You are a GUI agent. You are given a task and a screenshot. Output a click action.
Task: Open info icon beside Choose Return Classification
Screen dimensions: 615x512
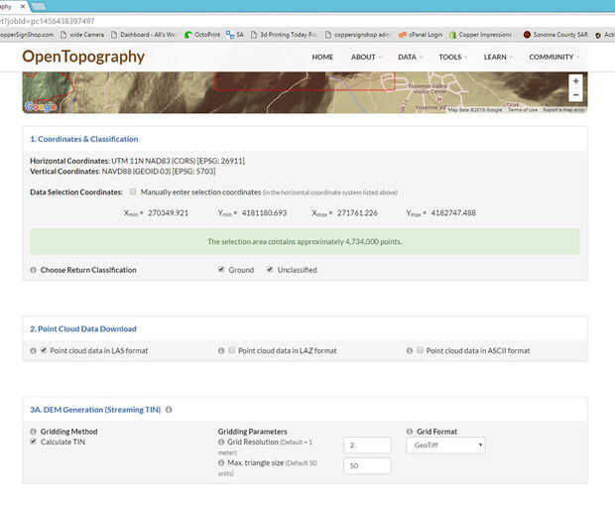(x=34, y=270)
